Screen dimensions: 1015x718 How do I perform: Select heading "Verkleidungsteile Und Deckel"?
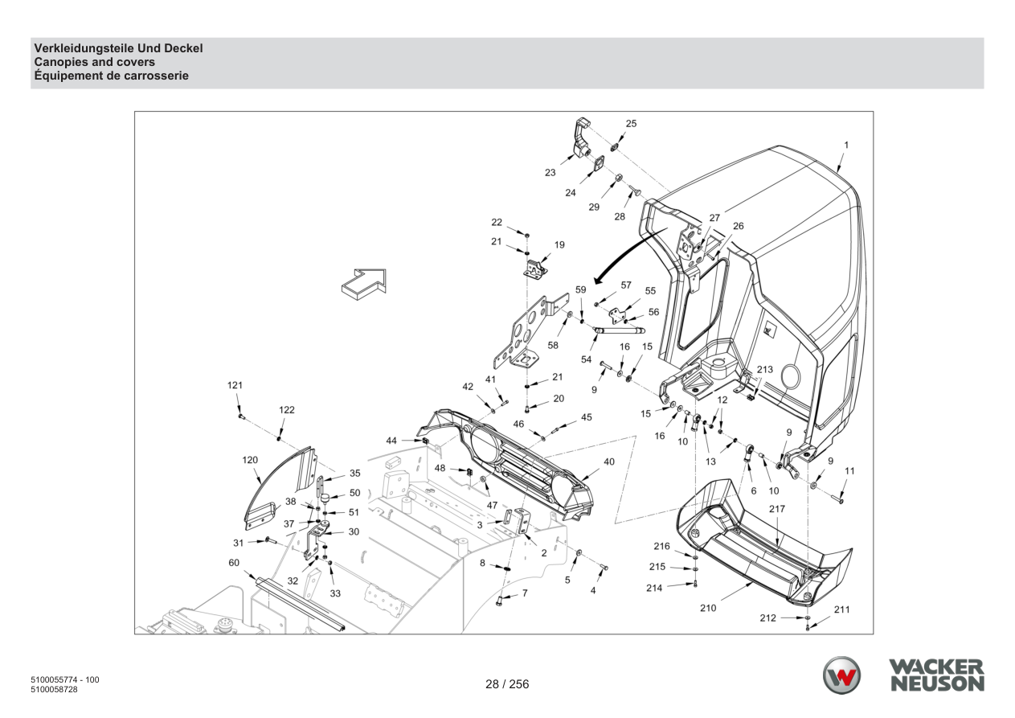pos(118,49)
